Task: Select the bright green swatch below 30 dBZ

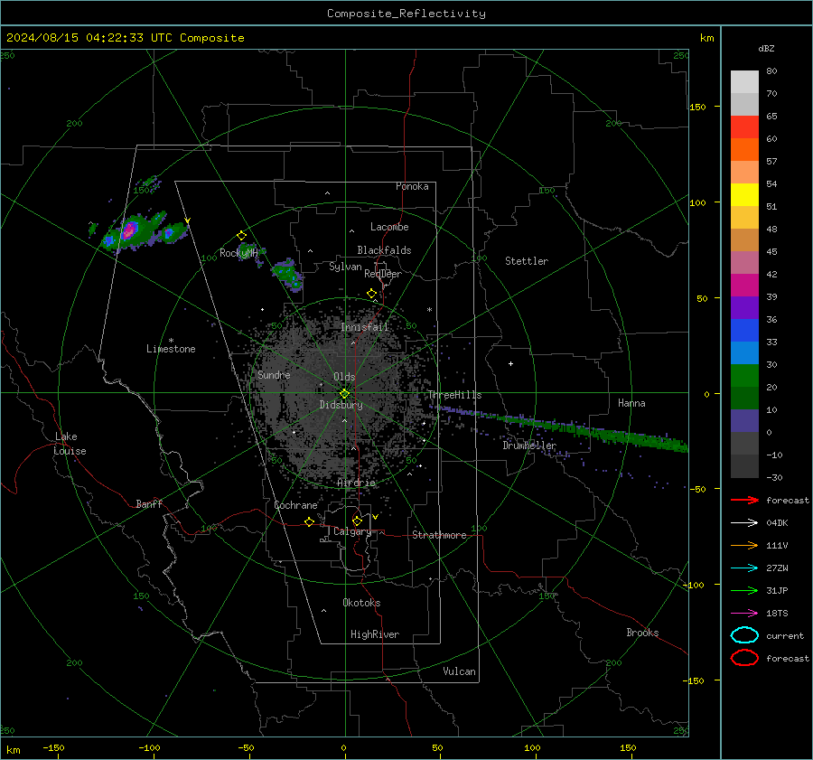Action: pos(744,376)
